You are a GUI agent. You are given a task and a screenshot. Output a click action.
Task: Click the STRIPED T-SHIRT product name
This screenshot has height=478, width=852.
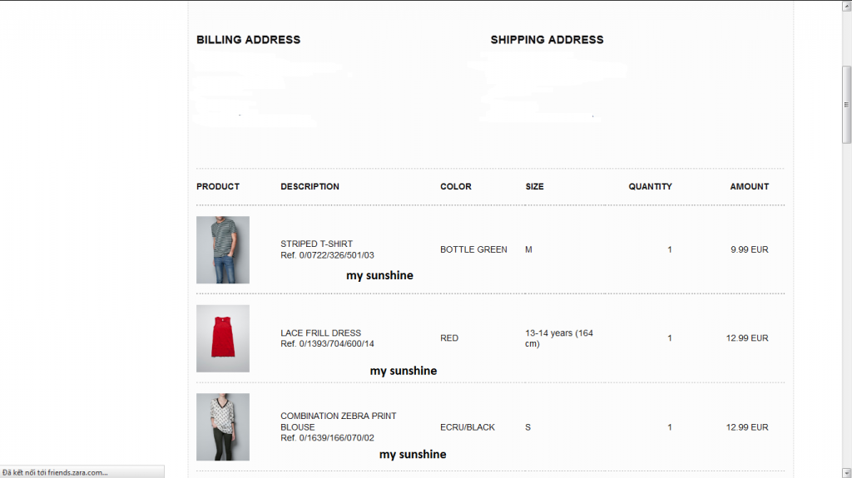click(317, 244)
